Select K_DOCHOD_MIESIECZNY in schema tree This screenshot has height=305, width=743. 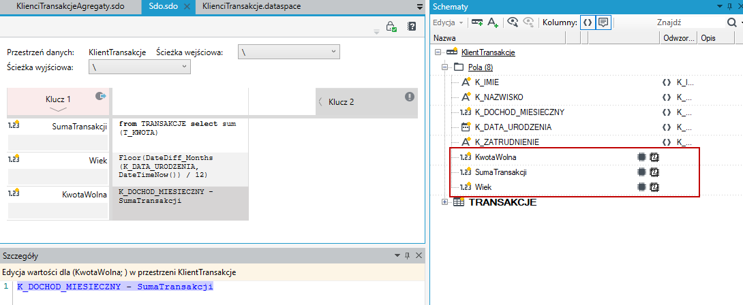point(519,112)
